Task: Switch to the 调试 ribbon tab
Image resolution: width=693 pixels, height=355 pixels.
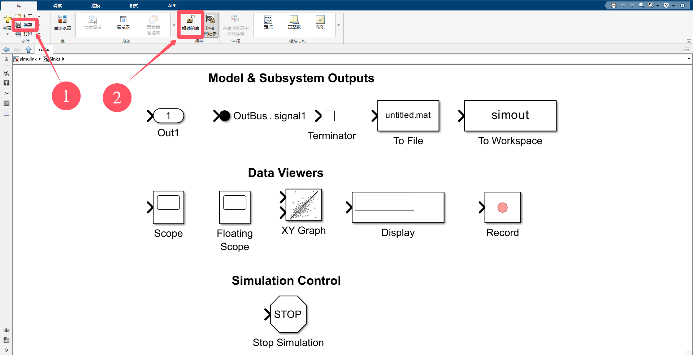Action: [x=57, y=5]
